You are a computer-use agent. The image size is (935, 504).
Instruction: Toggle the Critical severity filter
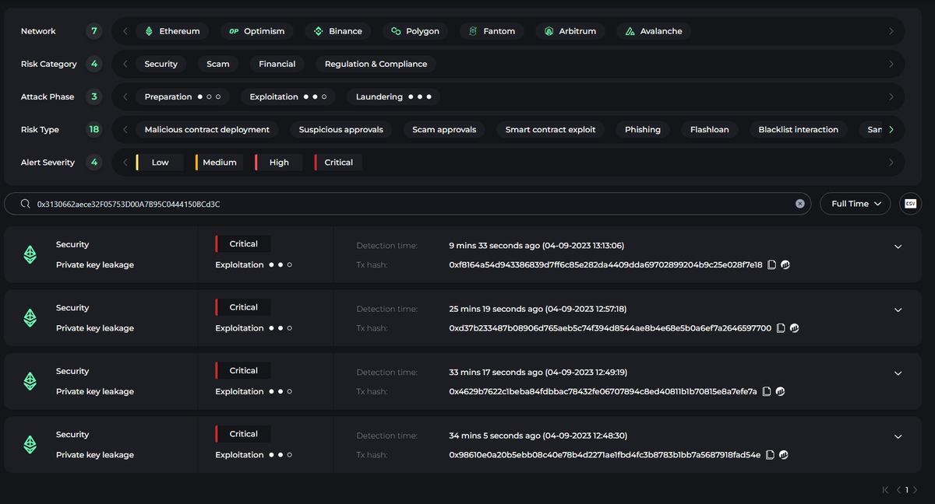click(334, 163)
